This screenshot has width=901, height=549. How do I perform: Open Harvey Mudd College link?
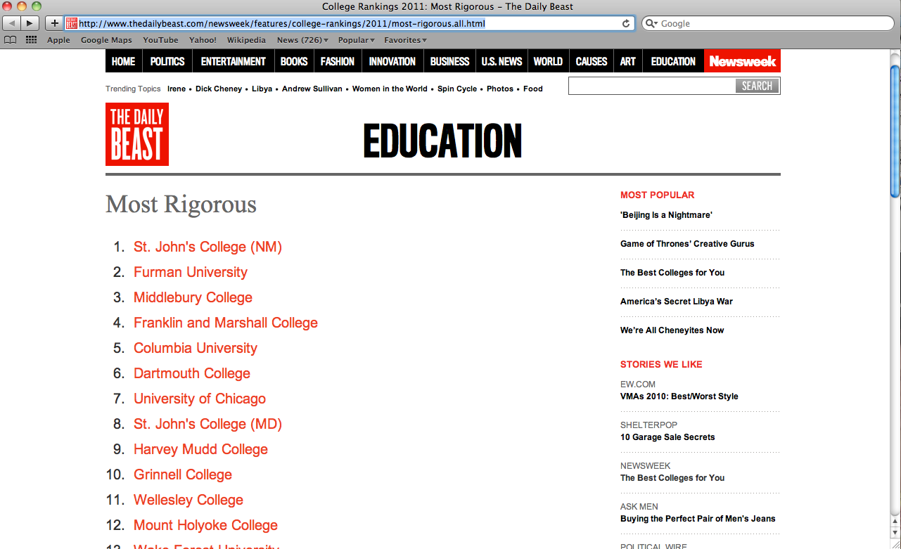pyautogui.click(x=200, y=449)
